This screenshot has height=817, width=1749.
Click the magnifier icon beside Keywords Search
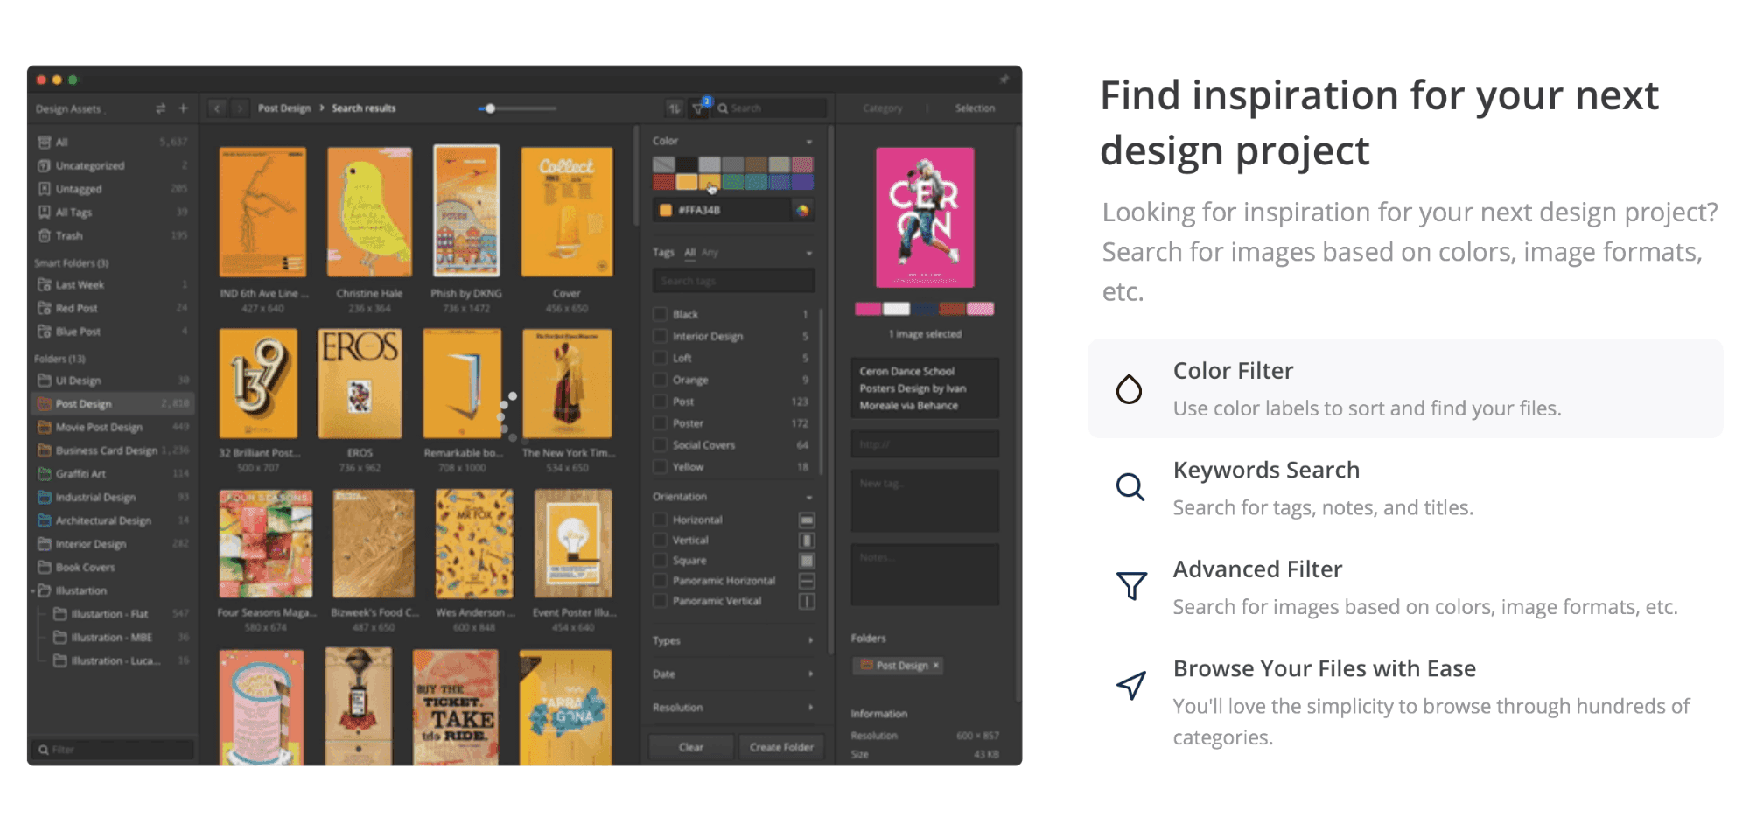(1130, 487)
